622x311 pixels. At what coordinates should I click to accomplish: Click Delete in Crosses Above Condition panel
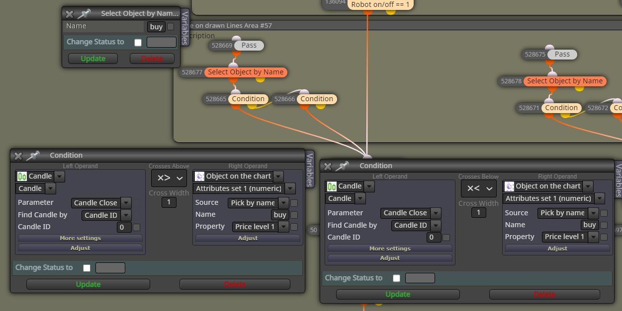coord(235,284)
